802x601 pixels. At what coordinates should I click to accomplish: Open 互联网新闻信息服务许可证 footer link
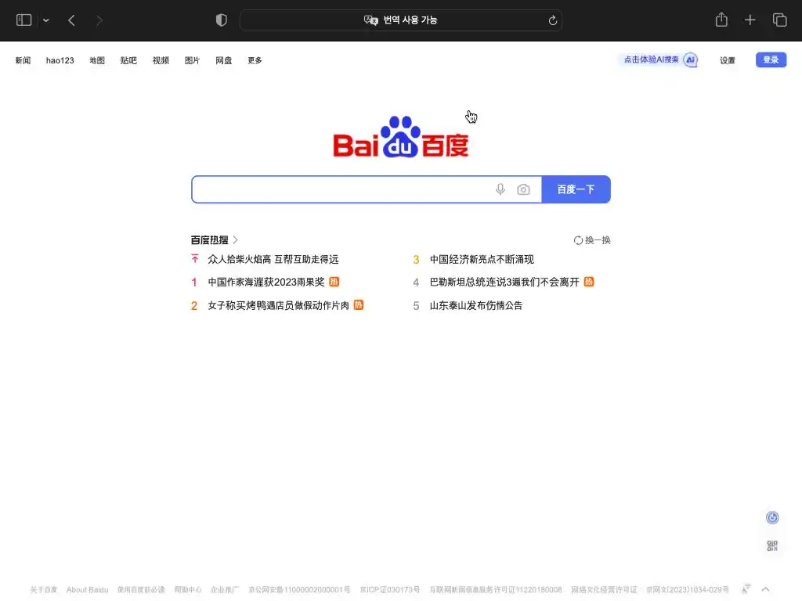point(496,590)
